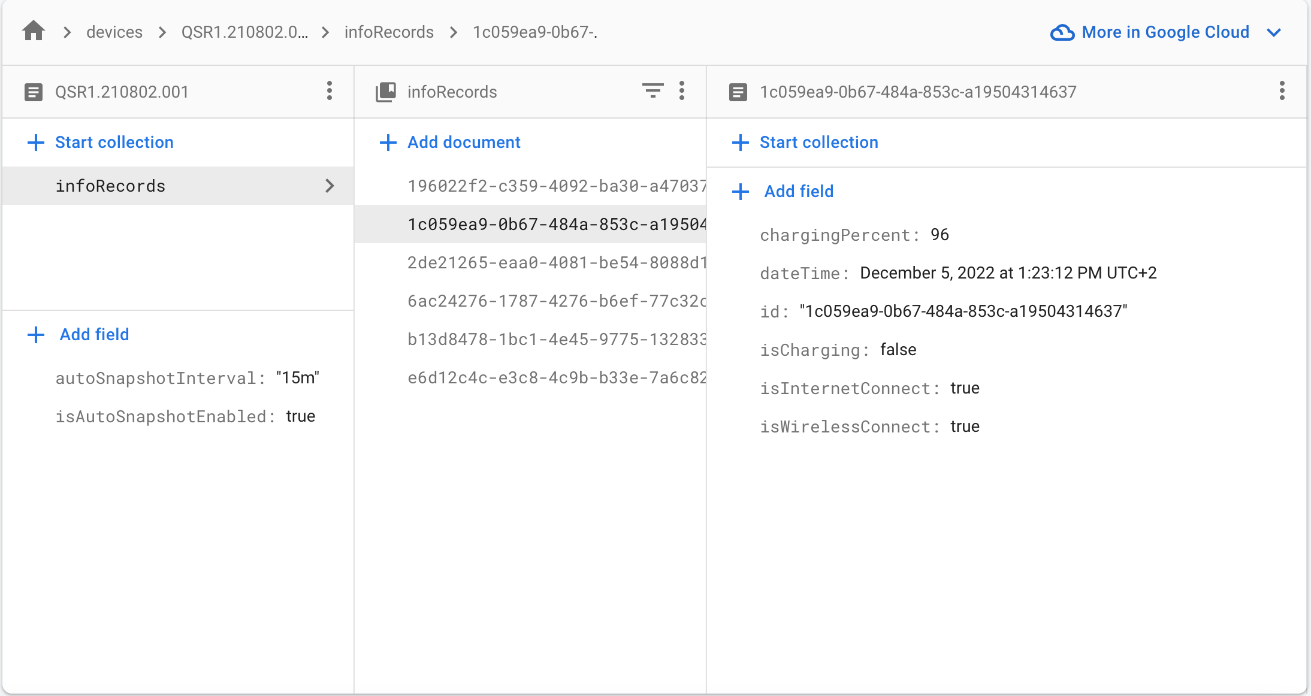The height and width of the screenshot is (696, 1311).
Task: Open filter options for infoRecords collection
Action: [653, 91]
